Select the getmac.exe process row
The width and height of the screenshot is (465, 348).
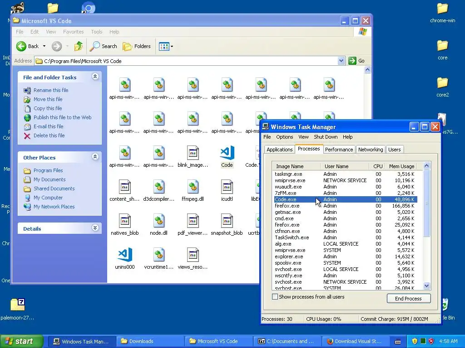point(346,212)
